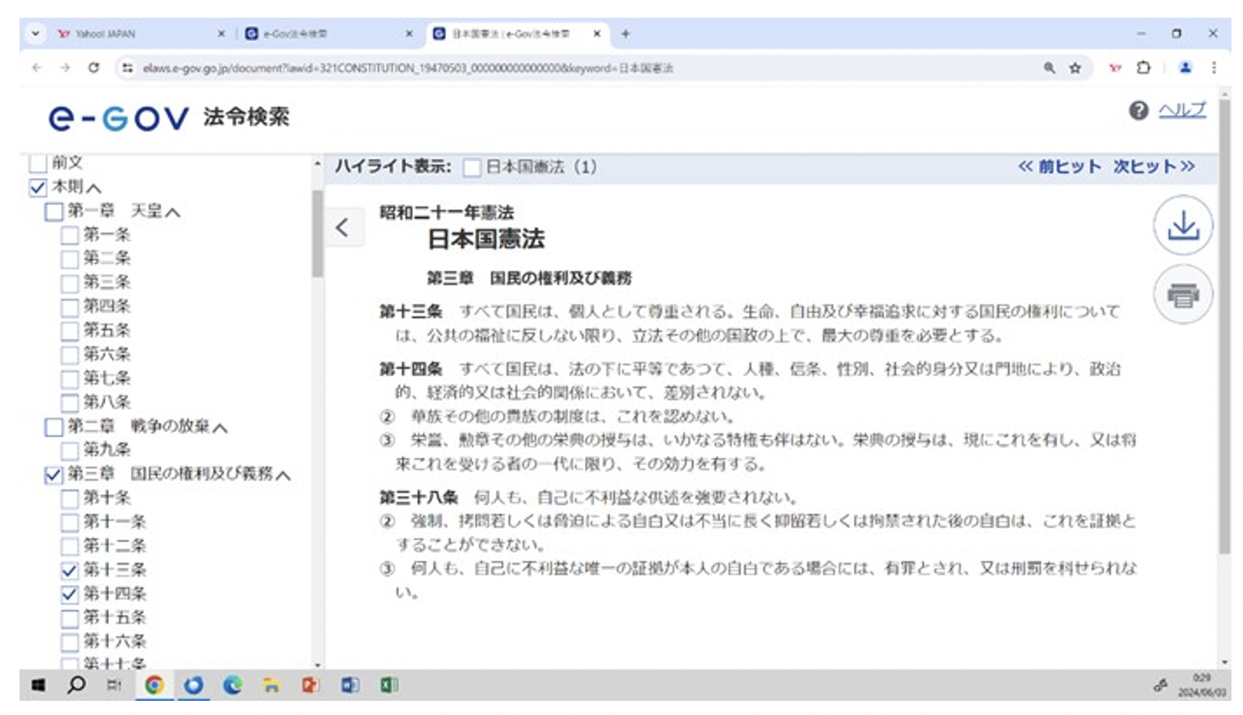Reload page using browser refresh icon
1243x715 pixels.
(x=93, y=67)
